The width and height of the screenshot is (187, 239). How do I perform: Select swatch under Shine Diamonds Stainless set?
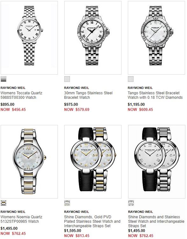pyautogui.click(x=131, y=203)
